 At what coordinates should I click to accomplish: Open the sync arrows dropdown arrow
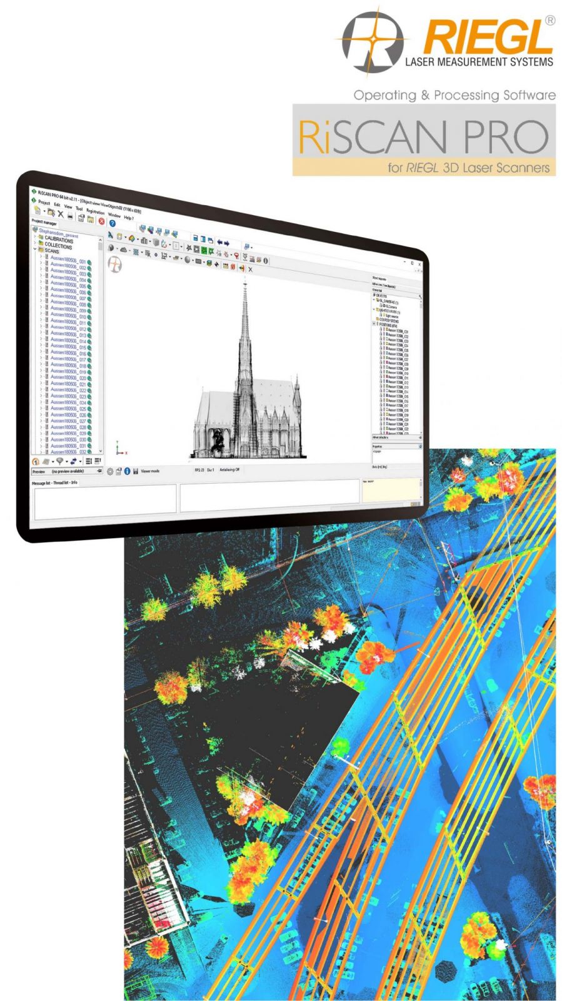pos(81,462)
